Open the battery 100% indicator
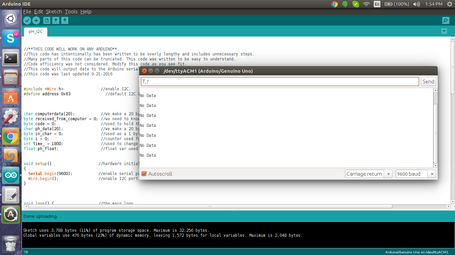This screenshot has height=255, width=455. pos(396,4)
